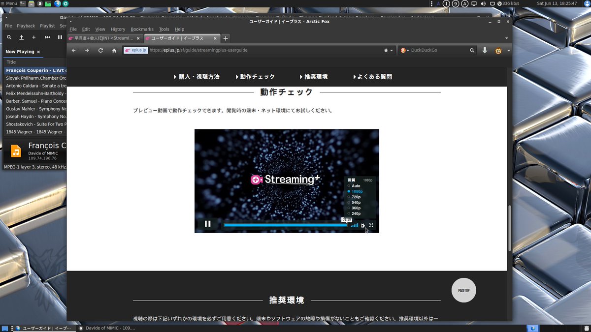Close the 平沢進+会人(EJIN) tab
This screenshot has height=332, width=591.
coord(138,38)
